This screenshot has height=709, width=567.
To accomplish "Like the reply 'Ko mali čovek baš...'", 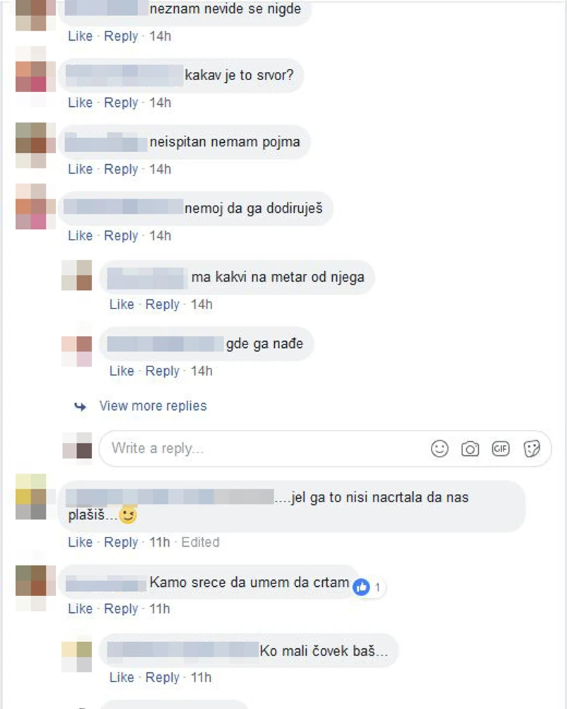I will (x=121, y=678).
